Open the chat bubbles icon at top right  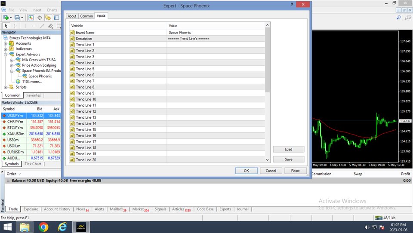(408, 18)
